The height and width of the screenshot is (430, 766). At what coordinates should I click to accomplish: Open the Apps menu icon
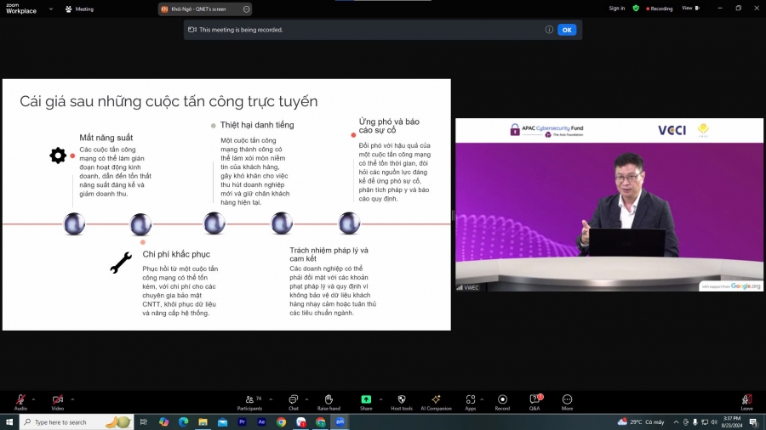point(471,400)
